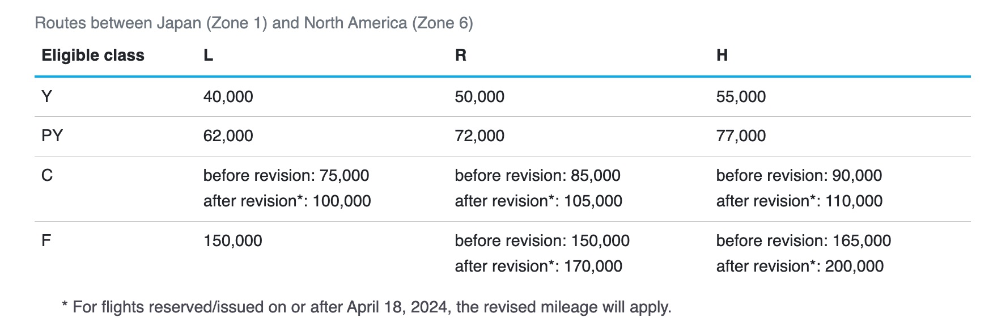
Task: Select the 72,000 mileage value
Action: tap(479, 136)
